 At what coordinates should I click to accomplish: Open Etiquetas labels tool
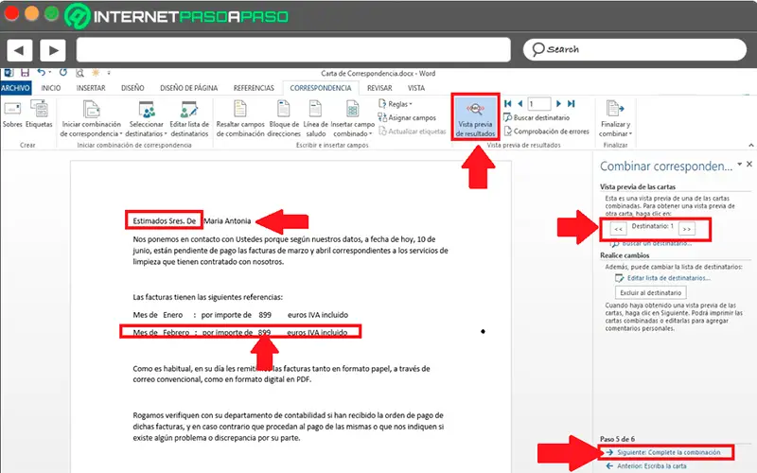coord(39,114)
